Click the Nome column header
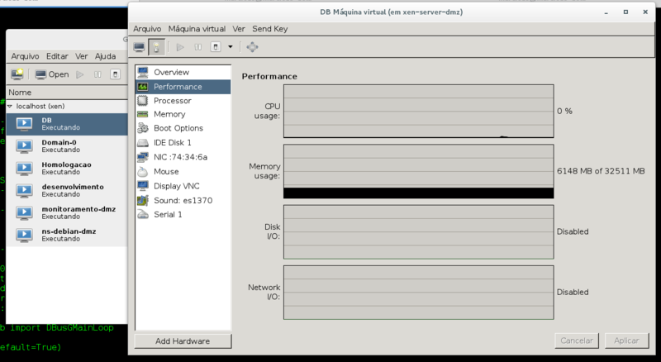The image size is (661, 362). click(x=68, y=93)
